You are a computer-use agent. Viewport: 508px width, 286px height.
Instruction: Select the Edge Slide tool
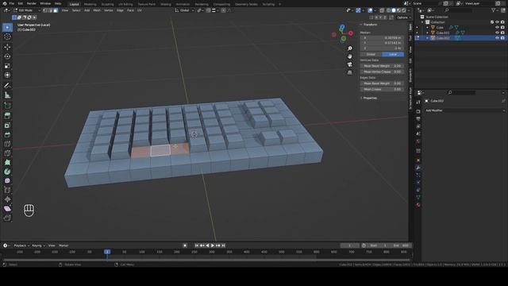[x=7, y=191]
